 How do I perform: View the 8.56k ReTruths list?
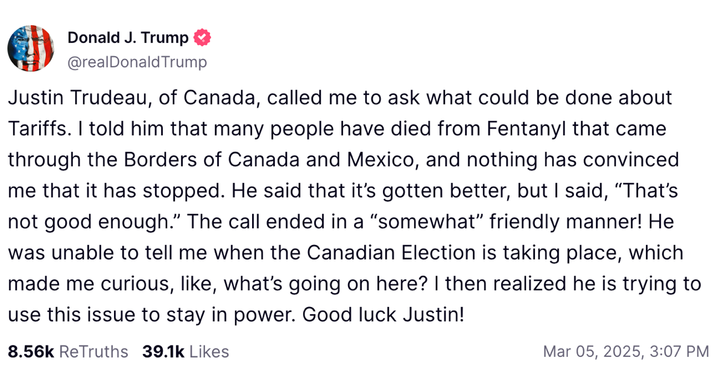tap(68, 352)
